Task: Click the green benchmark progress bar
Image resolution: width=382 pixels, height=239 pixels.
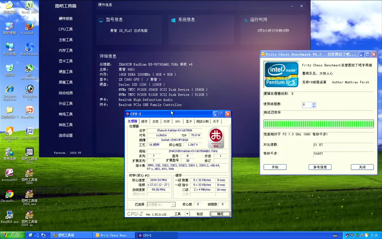Action: click(x=319, y=124)
